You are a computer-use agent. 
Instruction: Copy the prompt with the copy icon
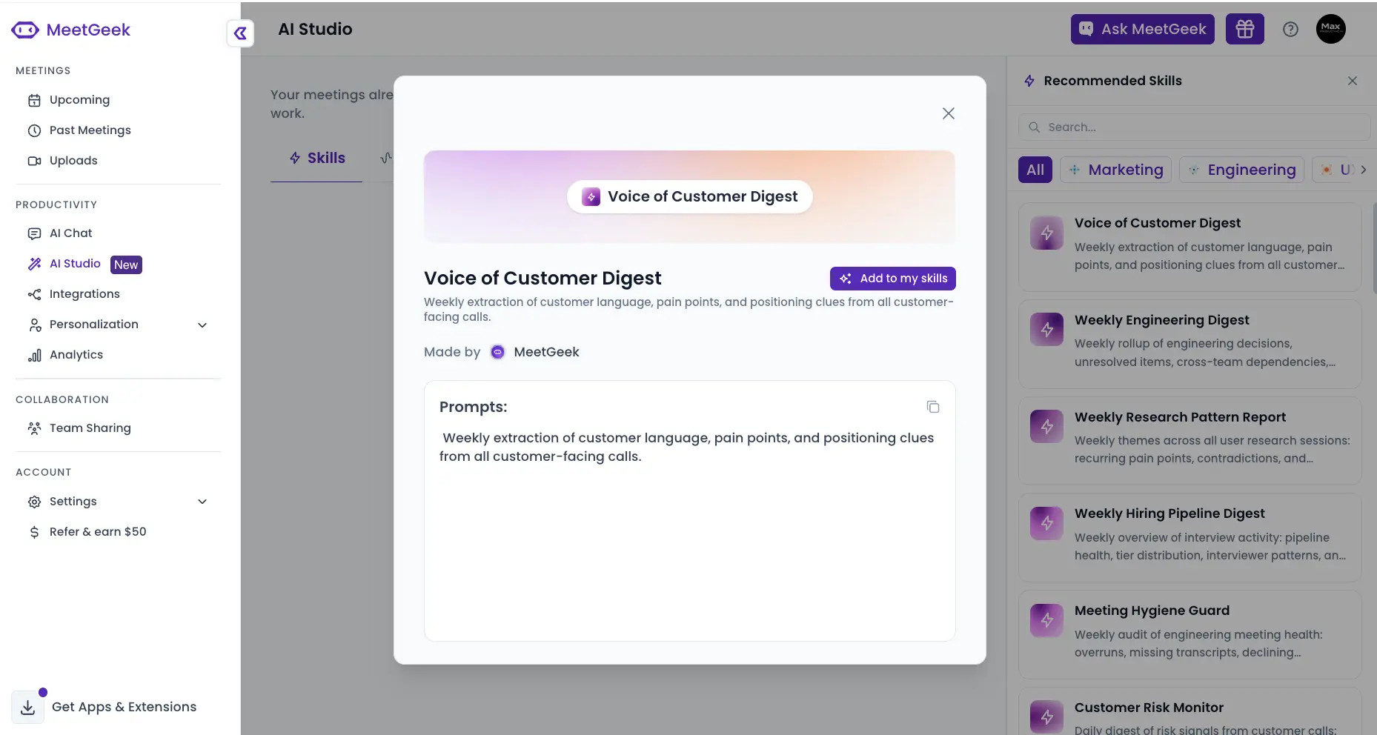tap(932, 407)
